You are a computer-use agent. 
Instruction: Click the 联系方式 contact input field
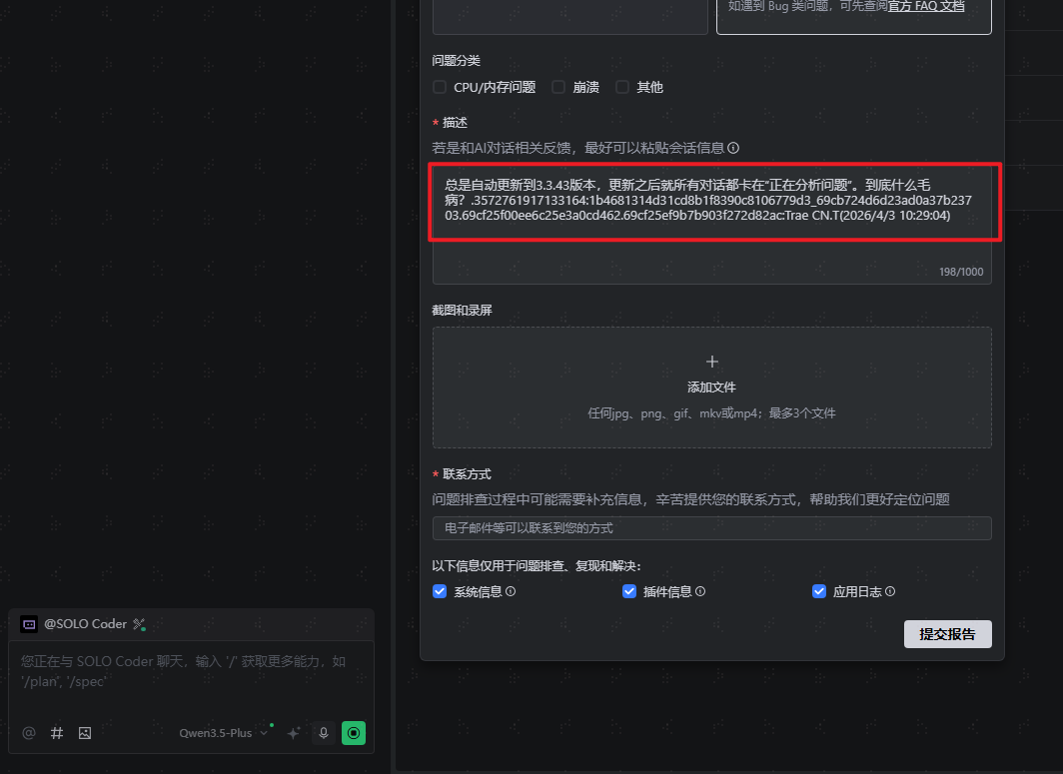[711, 527]
